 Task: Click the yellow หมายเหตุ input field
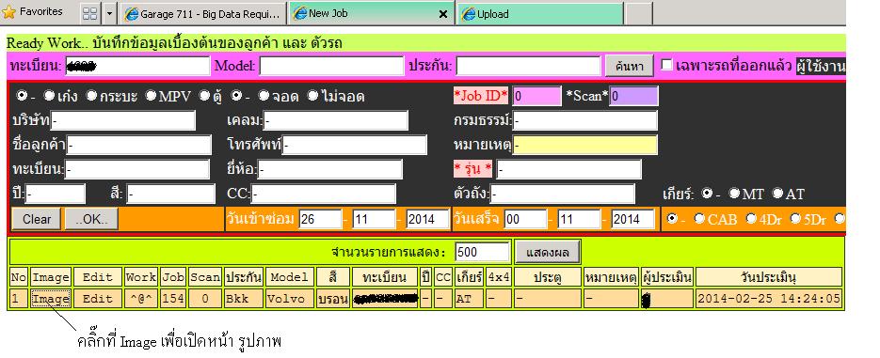[584, 146]
